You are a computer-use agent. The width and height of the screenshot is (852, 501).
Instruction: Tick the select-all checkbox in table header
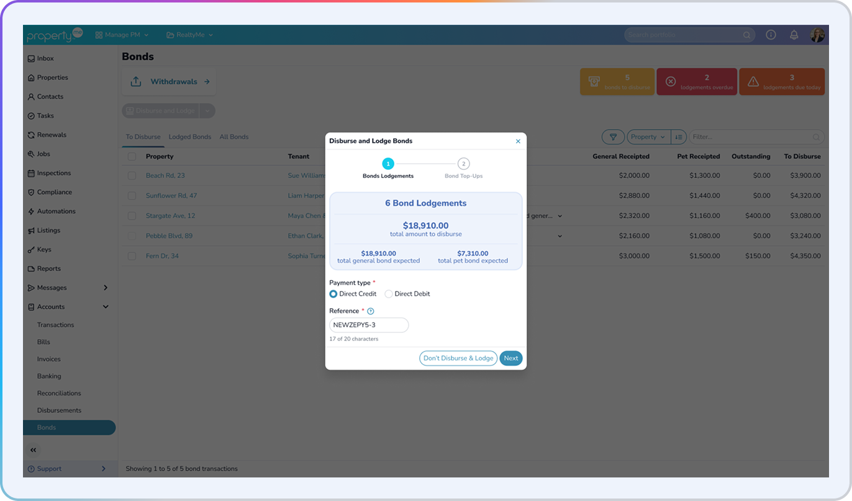coord(132,156)
